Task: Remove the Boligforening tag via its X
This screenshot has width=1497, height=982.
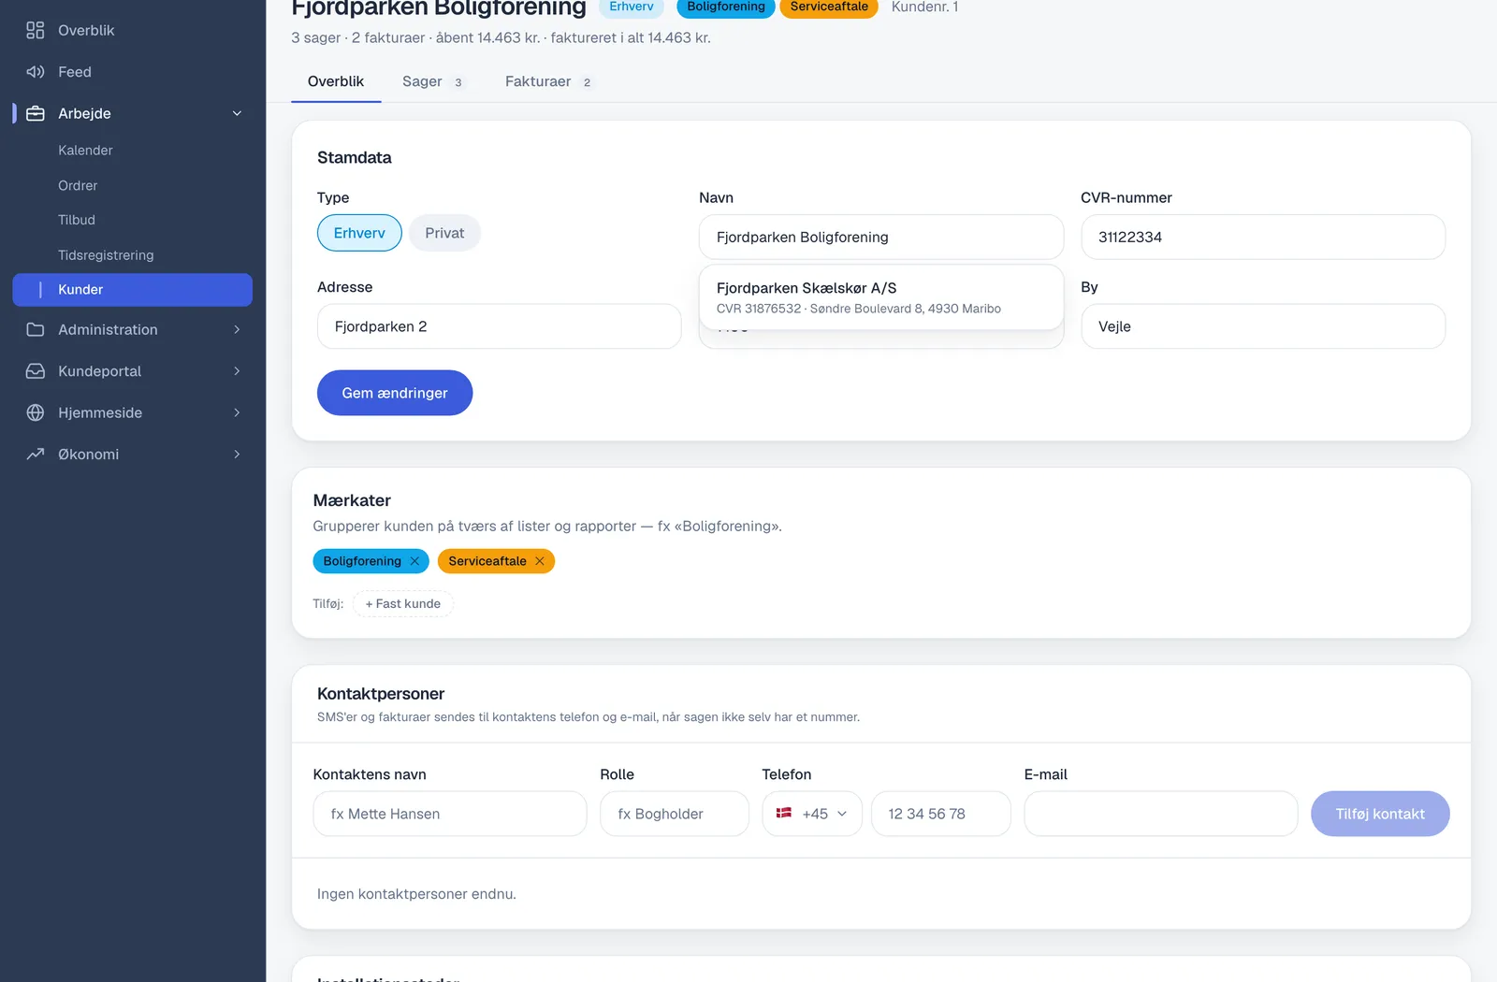Action: coord(414,561)
